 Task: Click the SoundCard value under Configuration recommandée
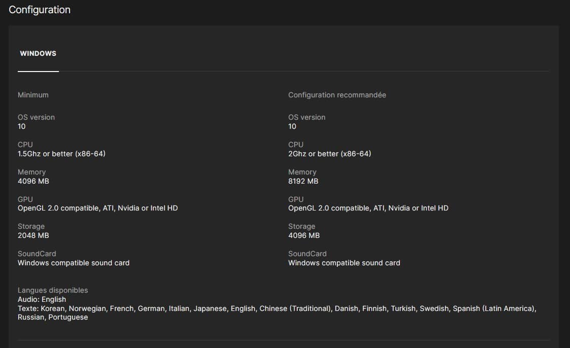point(344,263)
